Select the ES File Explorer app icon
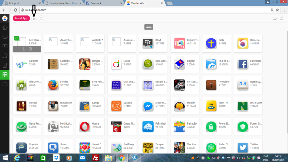This screenshot has width=288, height=162. 211,64
